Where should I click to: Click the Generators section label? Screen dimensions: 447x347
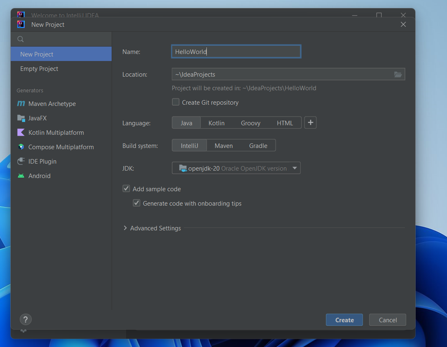(30, 90)
